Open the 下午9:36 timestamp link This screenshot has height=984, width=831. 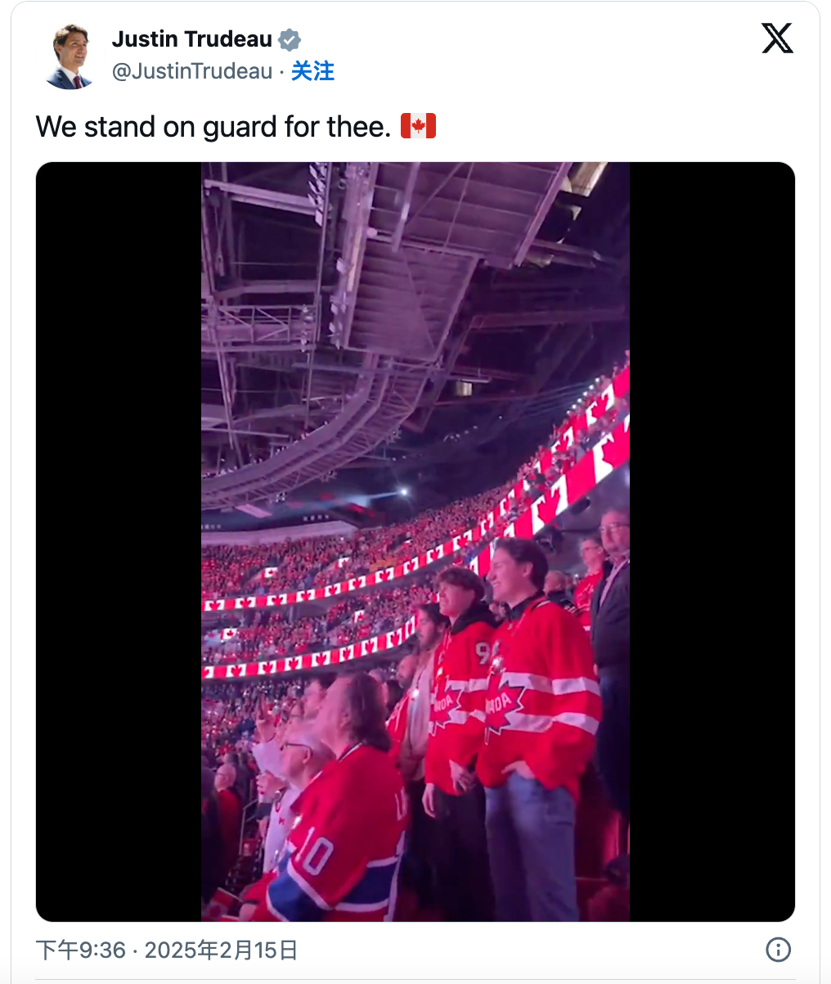(x=81, y=950)
